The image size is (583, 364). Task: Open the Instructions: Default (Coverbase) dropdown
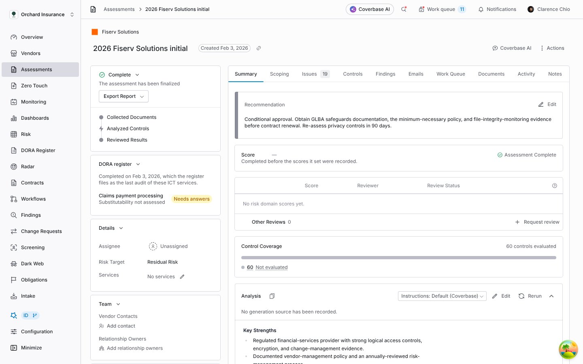pyautogui.click(x=442, y=296)
